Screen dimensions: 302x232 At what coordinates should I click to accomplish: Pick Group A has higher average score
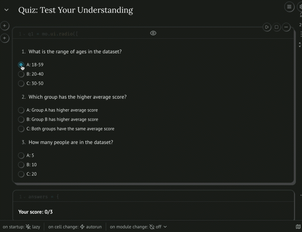21,110
